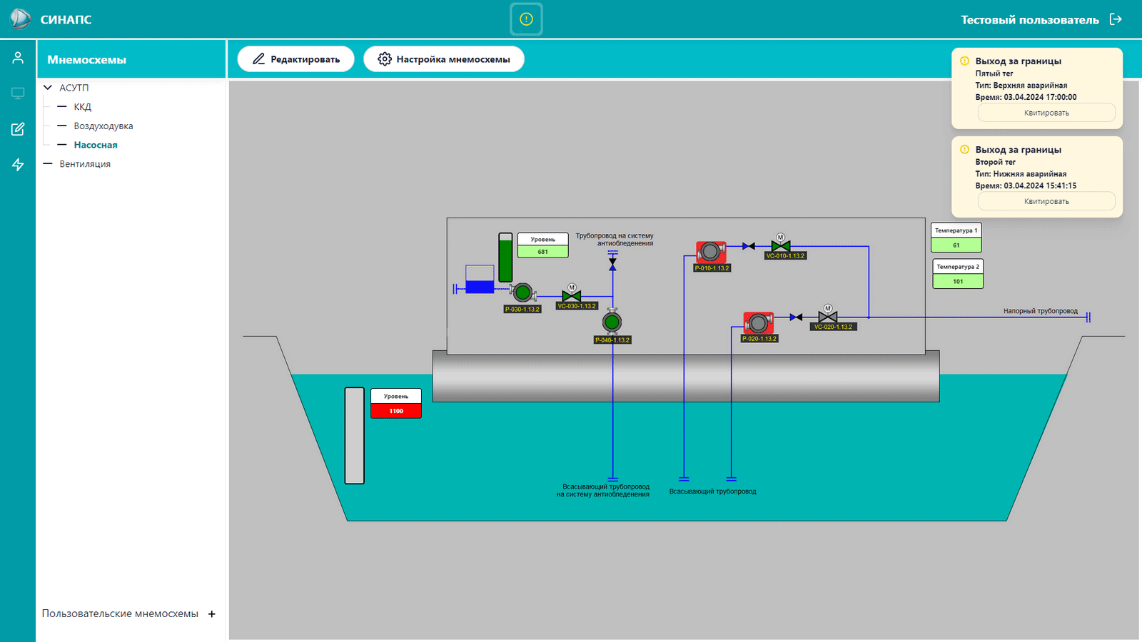Click pump P-030-1.13.2 icon
Screen dimensions: 1142x642
[x=522, y=292]
